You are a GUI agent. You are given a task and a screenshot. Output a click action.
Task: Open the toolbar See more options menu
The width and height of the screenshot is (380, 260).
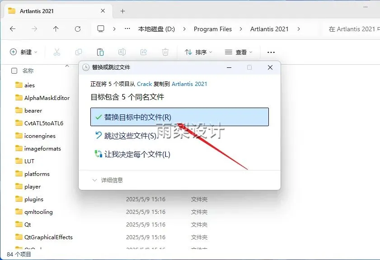click(x=271, y=52)
